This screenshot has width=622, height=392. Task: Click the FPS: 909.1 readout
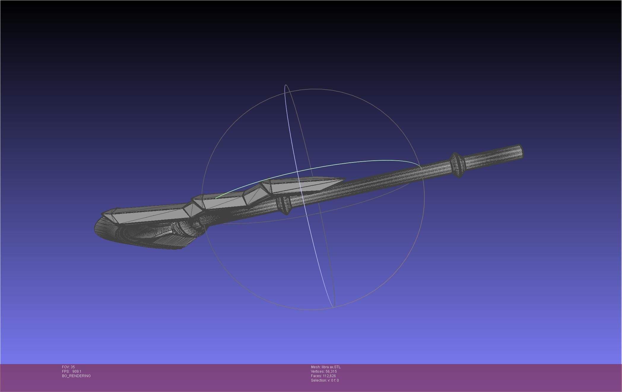click(x=72, y=372)
